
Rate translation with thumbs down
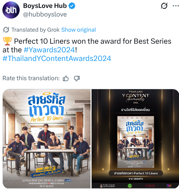(x=77, y=78)
